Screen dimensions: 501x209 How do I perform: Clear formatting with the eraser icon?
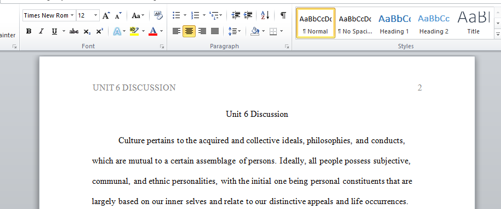click(x=158, y=15)
